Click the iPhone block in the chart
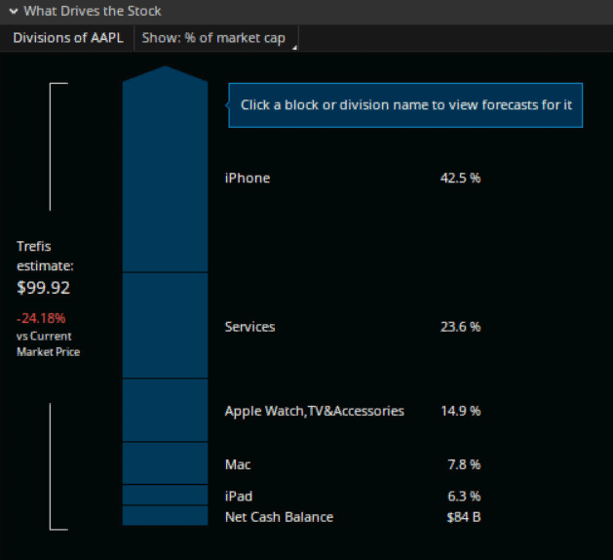This screenshot has width=613, height=560. 165,169
